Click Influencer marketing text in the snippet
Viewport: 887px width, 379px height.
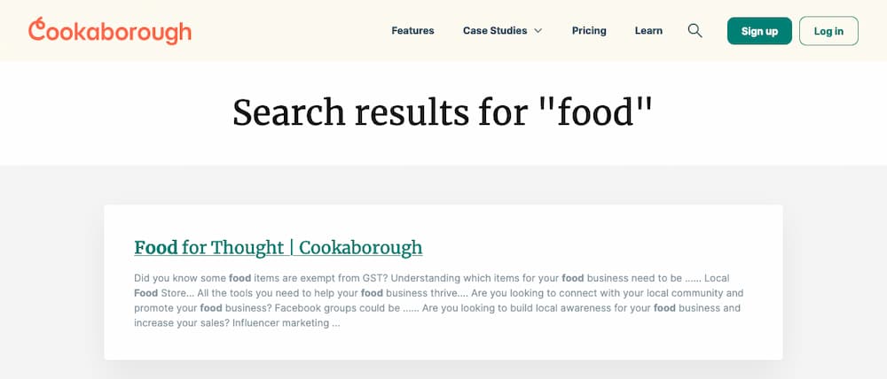coord(280,323)
